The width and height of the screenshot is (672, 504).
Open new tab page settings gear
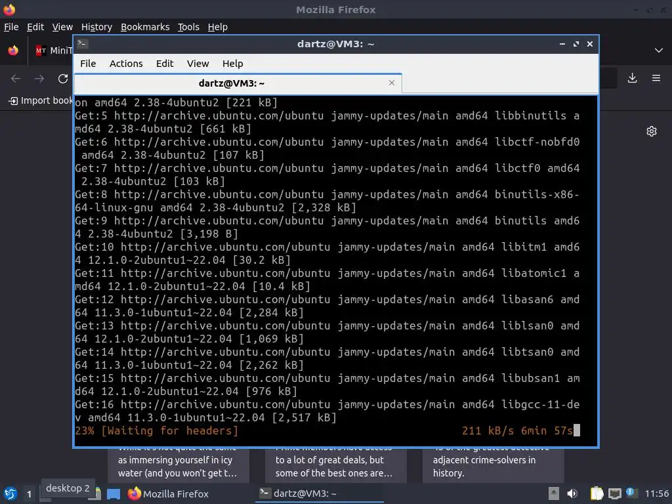(x=652, y=131)
